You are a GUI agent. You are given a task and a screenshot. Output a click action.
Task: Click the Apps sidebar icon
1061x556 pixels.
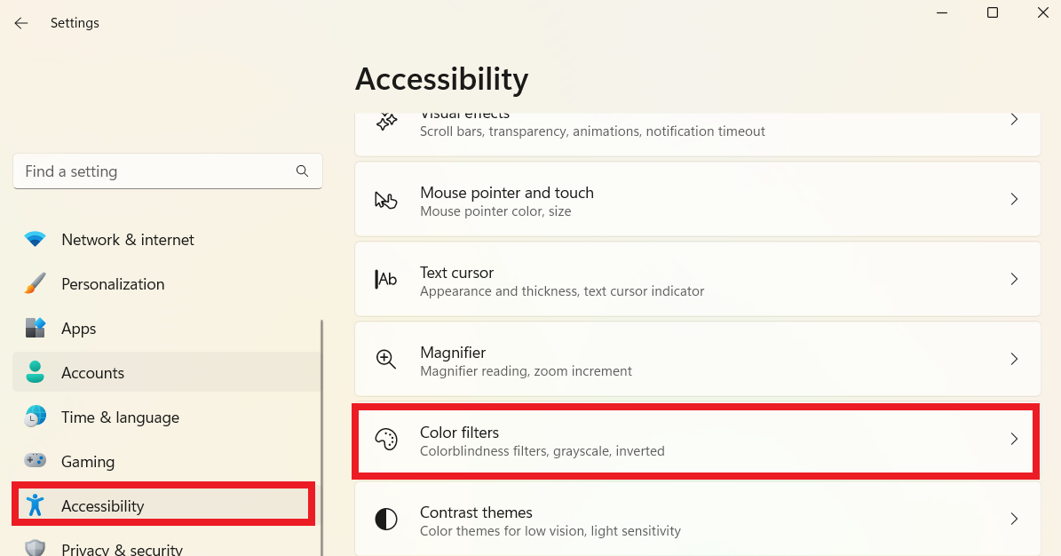tap(36, 329)
